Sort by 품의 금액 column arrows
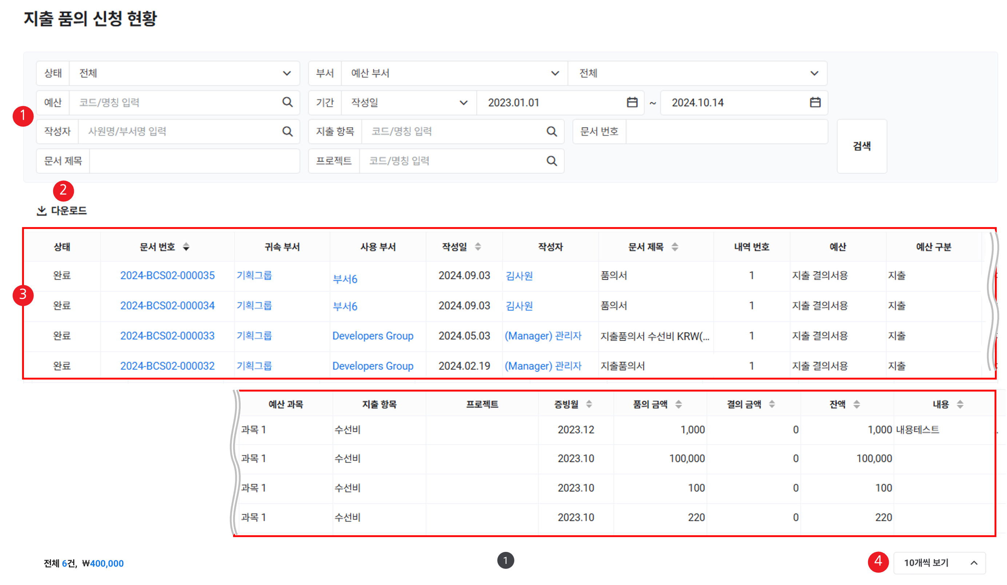This screenshot has height=585, width=1007. (678, 405)
